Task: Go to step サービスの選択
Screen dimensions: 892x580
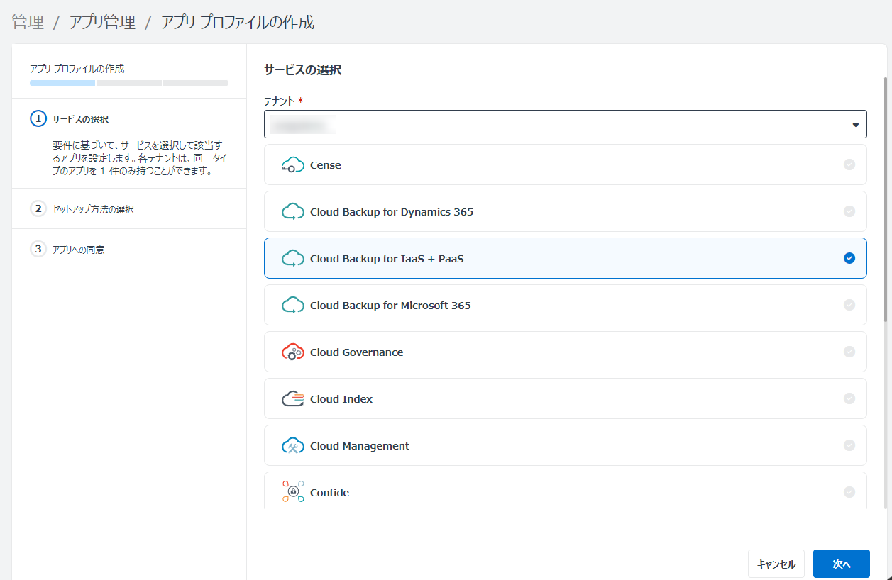Action: tap(80, 119)
